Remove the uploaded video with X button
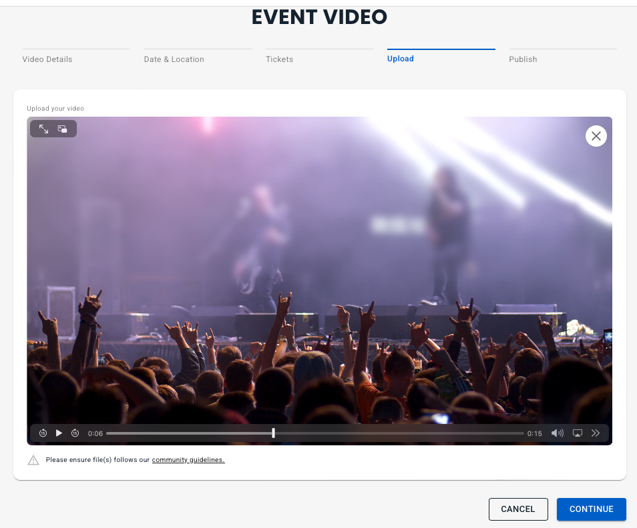The image size is (637, 528). coord(596,136)
